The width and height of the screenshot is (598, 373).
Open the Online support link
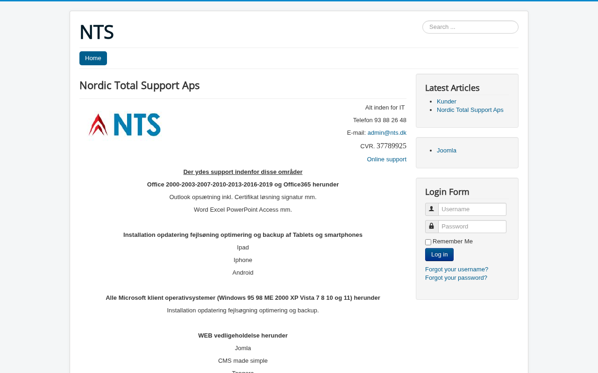[x=386, y=159]
